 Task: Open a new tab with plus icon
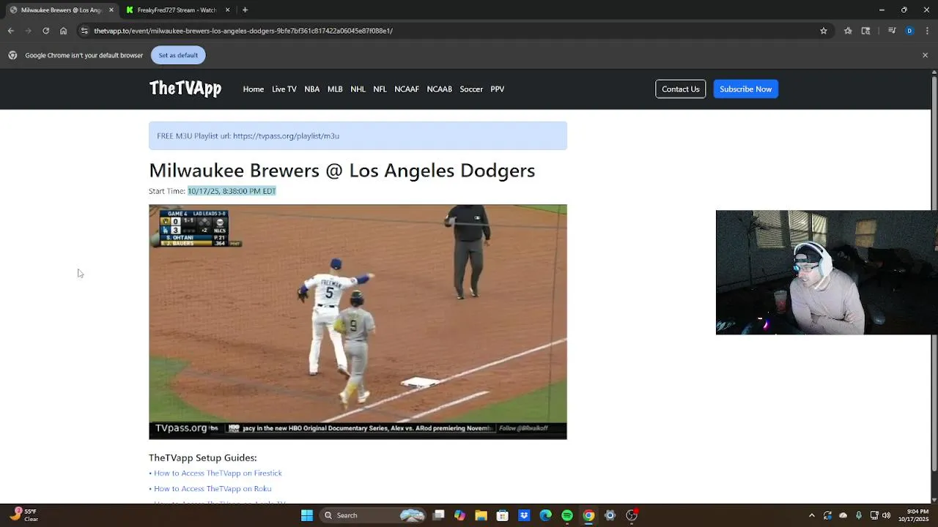click(x=245, y=10)
